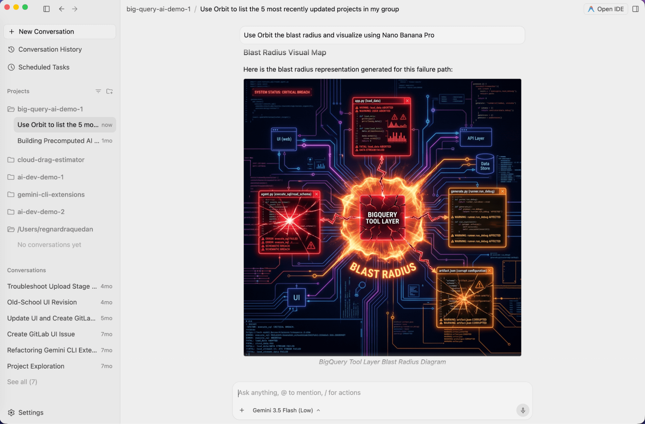The height and width of the screenshot is (424, 645).
Task: Open 'Building Precomputed AI ...' conversation
Action: point(65,141)
